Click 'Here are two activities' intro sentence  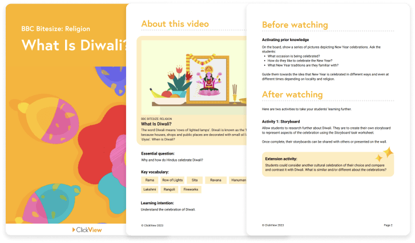307,109
